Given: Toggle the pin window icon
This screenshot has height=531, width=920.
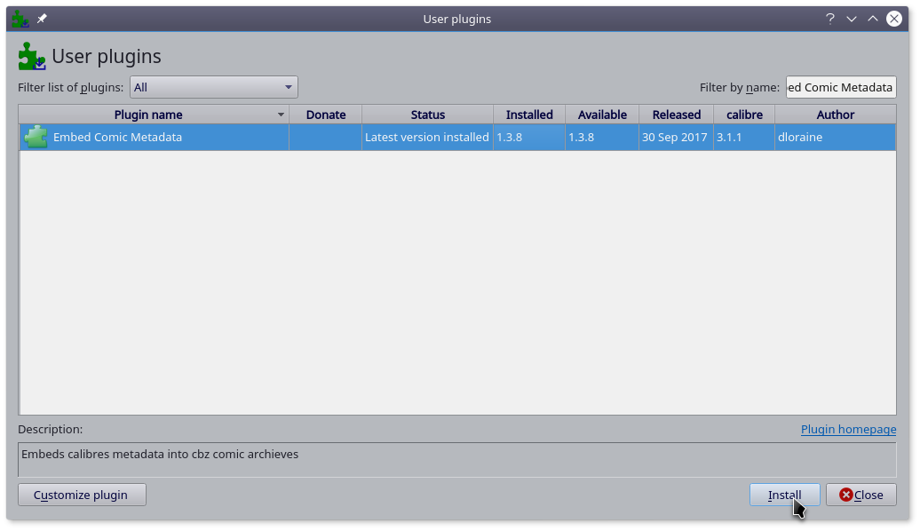Looking at the screenshot, I should click(x=42, y=19).
